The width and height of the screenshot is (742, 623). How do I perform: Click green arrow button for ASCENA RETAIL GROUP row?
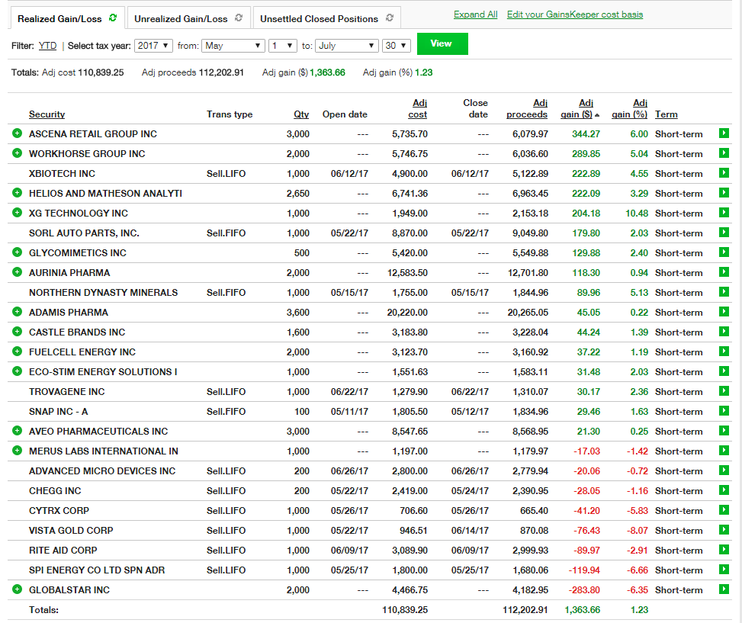724,133
